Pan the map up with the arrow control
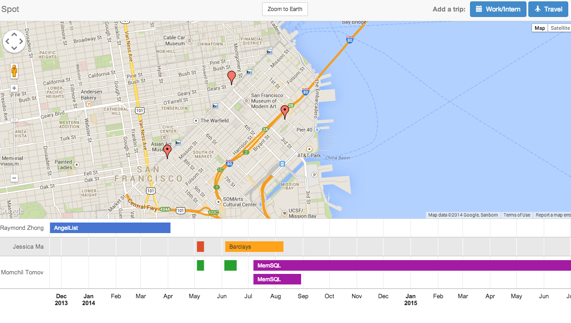571x323 pixels. tap(14, 34)
